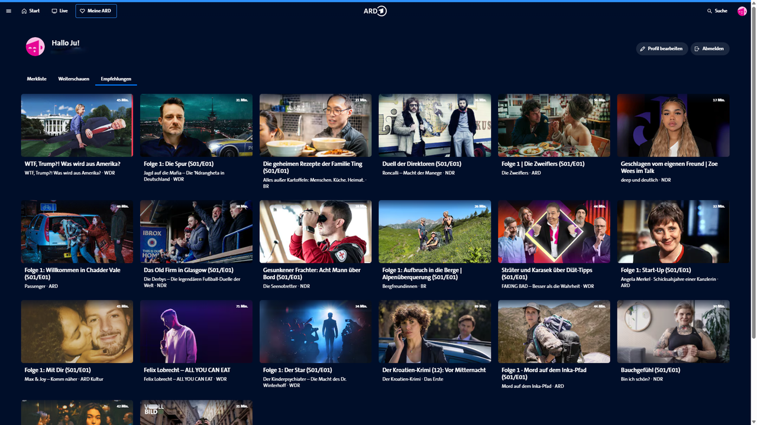Open Sträter und Karasek thumbnail
Image resolution: width=757 pixels, height=425 pixels.
(x=554, y=231)
